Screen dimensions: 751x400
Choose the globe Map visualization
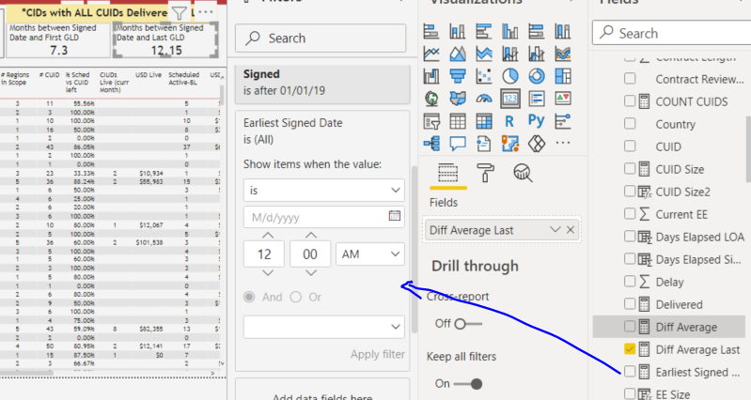click(431, 99)
